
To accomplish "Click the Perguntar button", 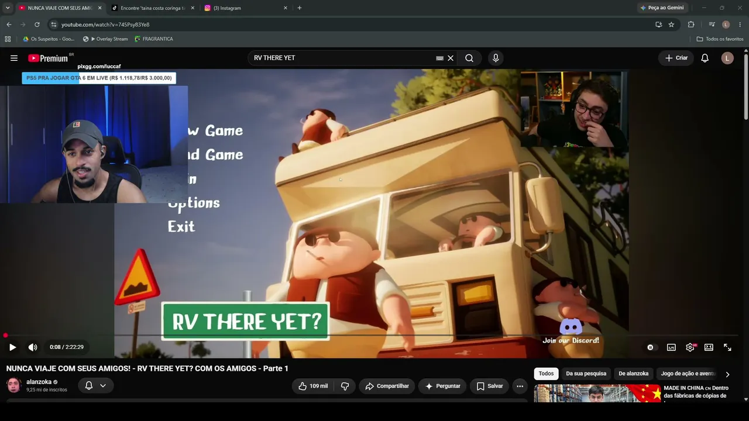I will 442,386.
